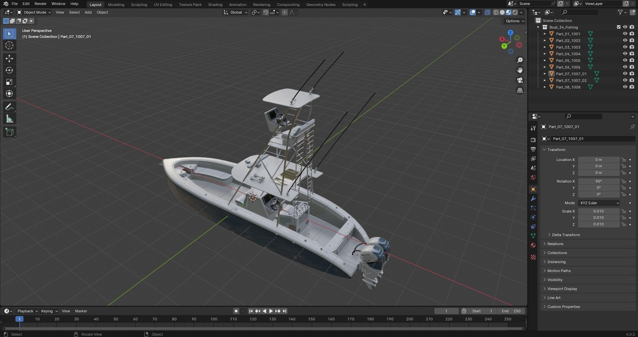Image resolution: width=638 pixels, height=337 pixels.
Task: Open the Render properties tab
Action: pos(533,140)
